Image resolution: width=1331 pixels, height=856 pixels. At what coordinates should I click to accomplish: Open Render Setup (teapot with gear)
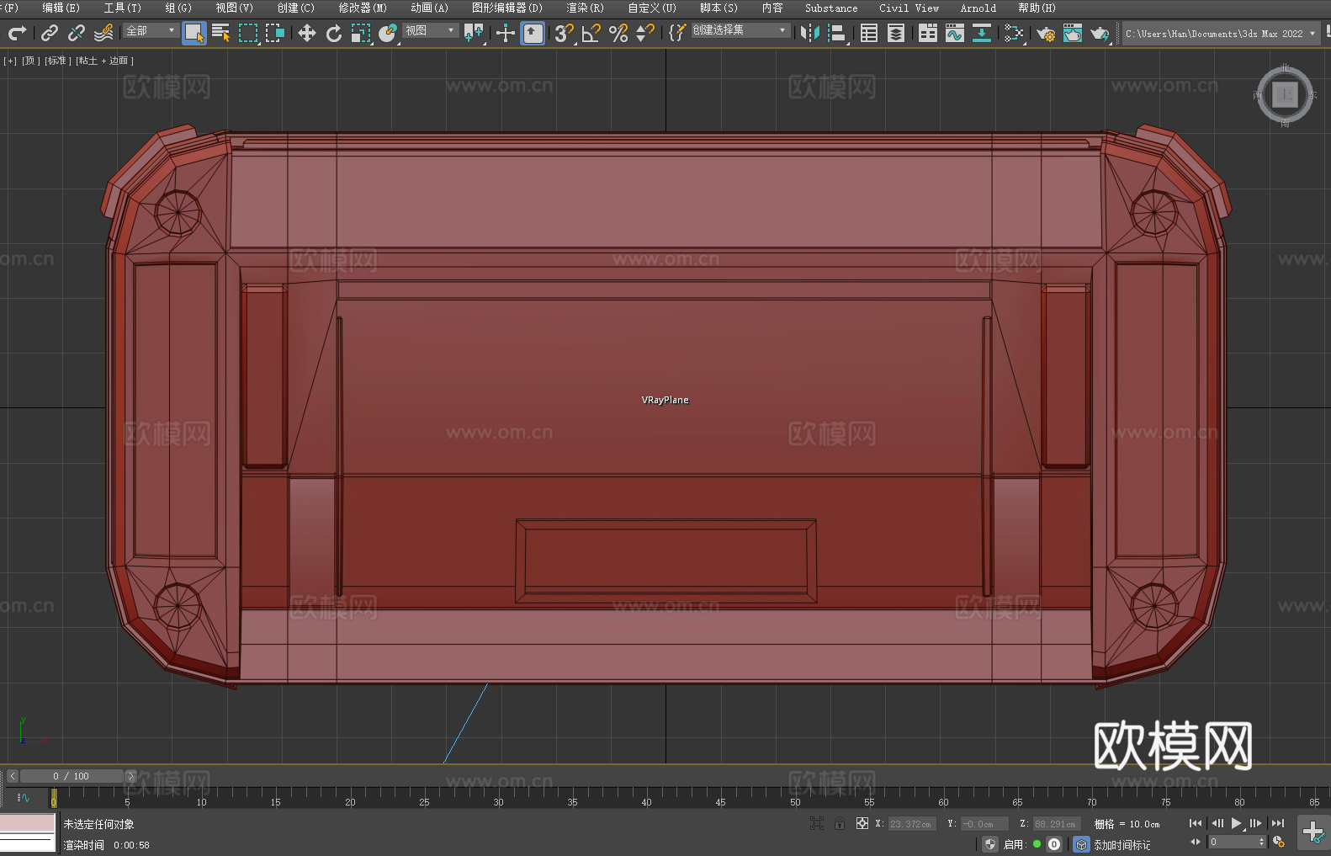1046,33
